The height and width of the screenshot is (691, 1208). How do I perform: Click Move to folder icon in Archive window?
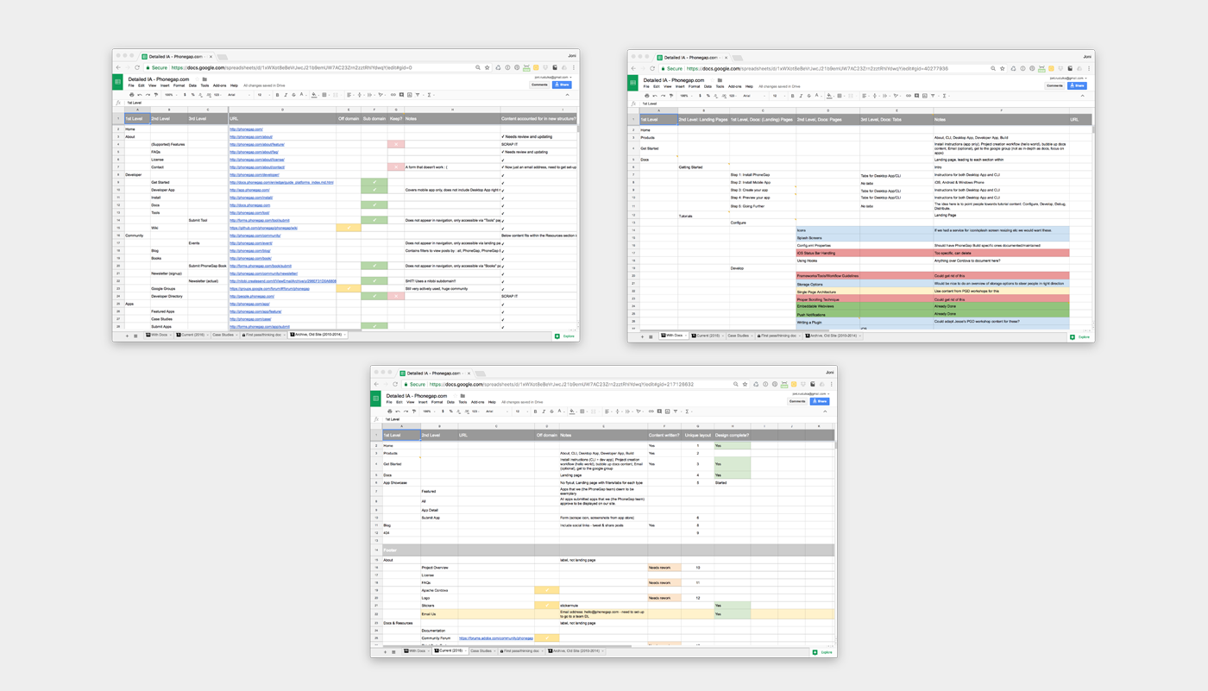(204, 79)
